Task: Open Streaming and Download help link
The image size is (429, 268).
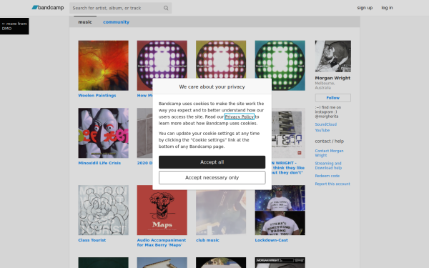Action: (328, 166)
